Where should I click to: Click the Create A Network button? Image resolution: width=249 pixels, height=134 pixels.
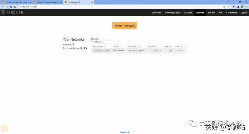pos(124,26)
